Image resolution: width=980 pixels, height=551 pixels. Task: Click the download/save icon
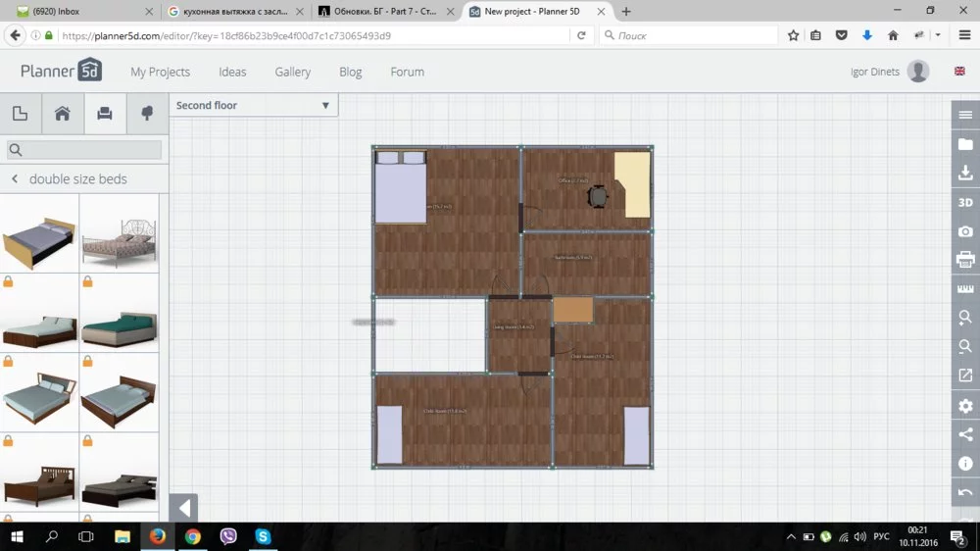pos(965,173)
